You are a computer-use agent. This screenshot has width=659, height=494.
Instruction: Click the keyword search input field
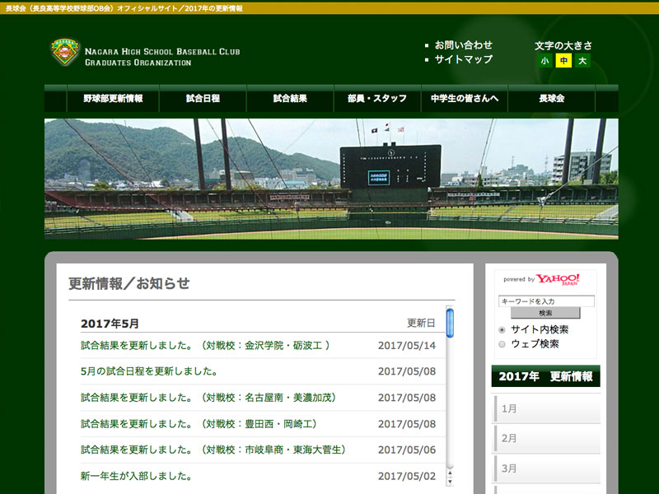point(546,301)
